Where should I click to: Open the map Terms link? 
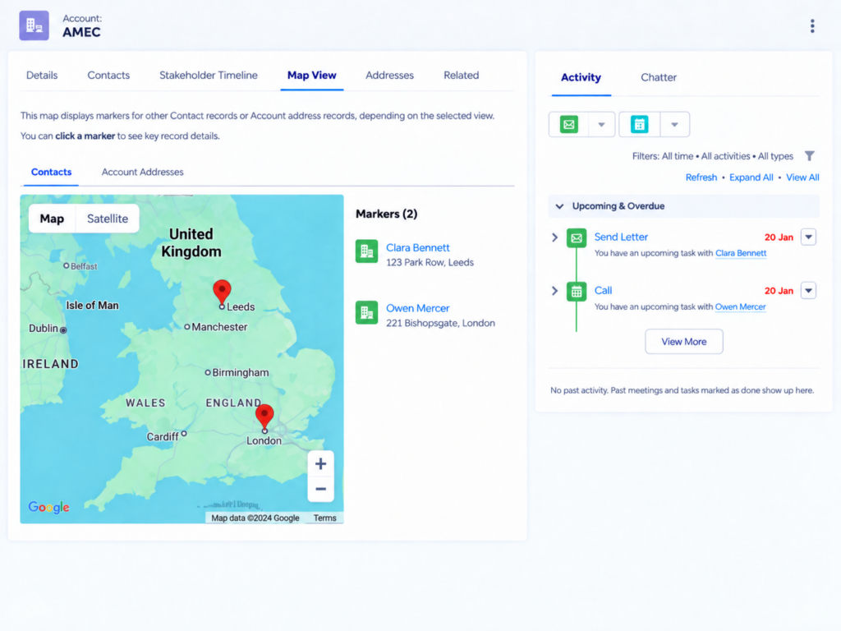[x=324, y=518]
